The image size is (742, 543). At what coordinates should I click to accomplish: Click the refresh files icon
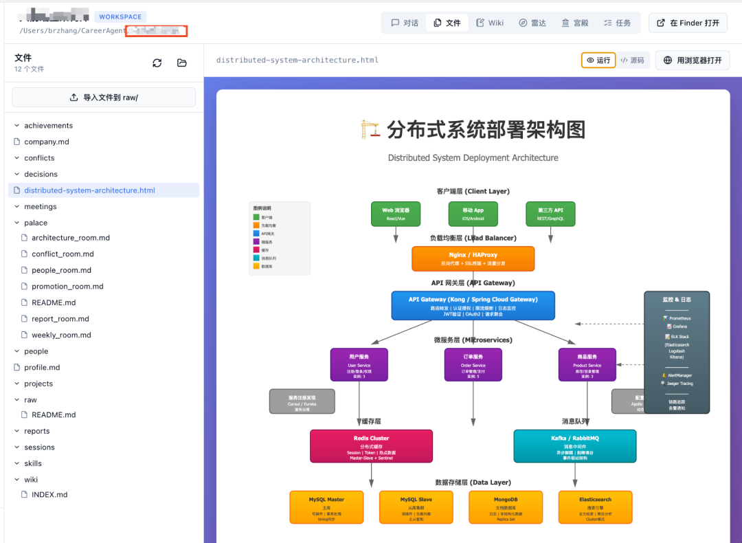coord(157,63)
